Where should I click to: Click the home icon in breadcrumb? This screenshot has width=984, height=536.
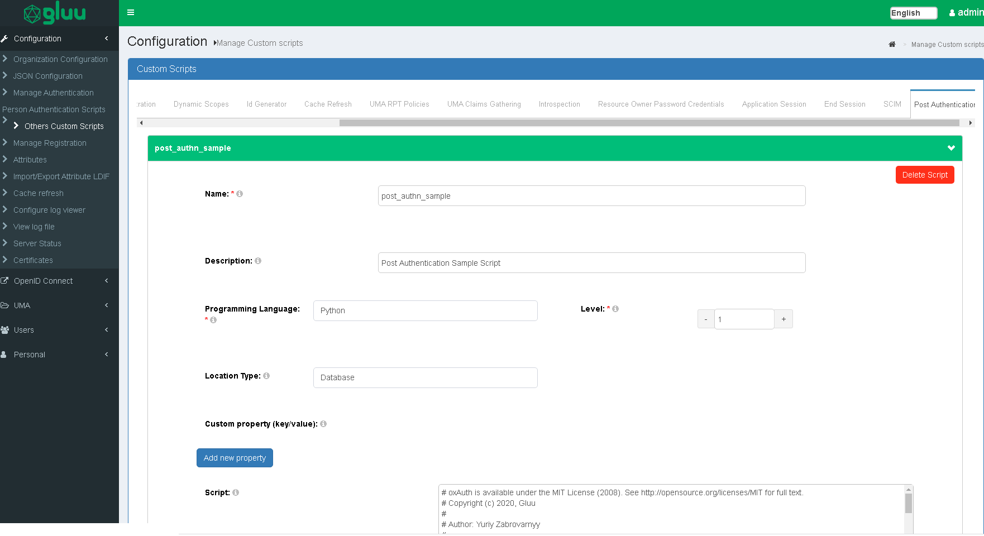892,45
